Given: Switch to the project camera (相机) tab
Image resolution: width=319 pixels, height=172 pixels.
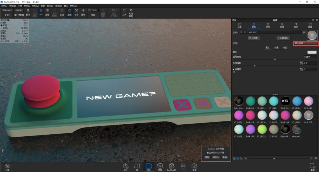Looking at the screenshot, I should [x=268, y=25].
